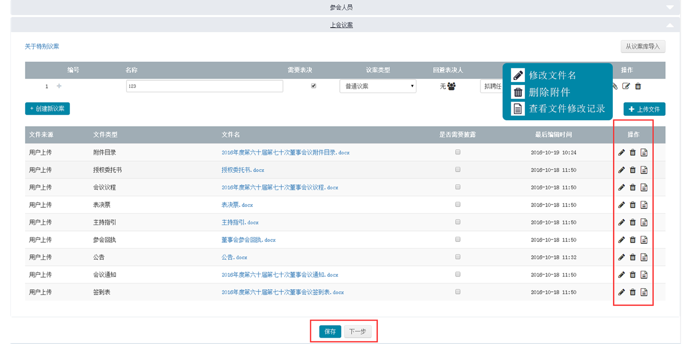Click 下一步 button
691x344 pixels.
(x=358, y=332)
